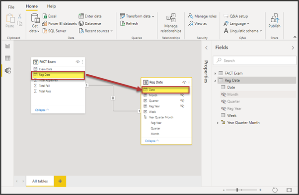Expand FACT Exam in Fields list
Viewport: 299px width, 195px height.
[215, 73]
